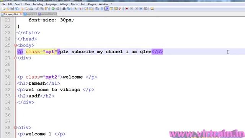The image size is (245, 138).
Task: Click the highlighted closing '</p>' on line 26
Action: tap(157, 52)
